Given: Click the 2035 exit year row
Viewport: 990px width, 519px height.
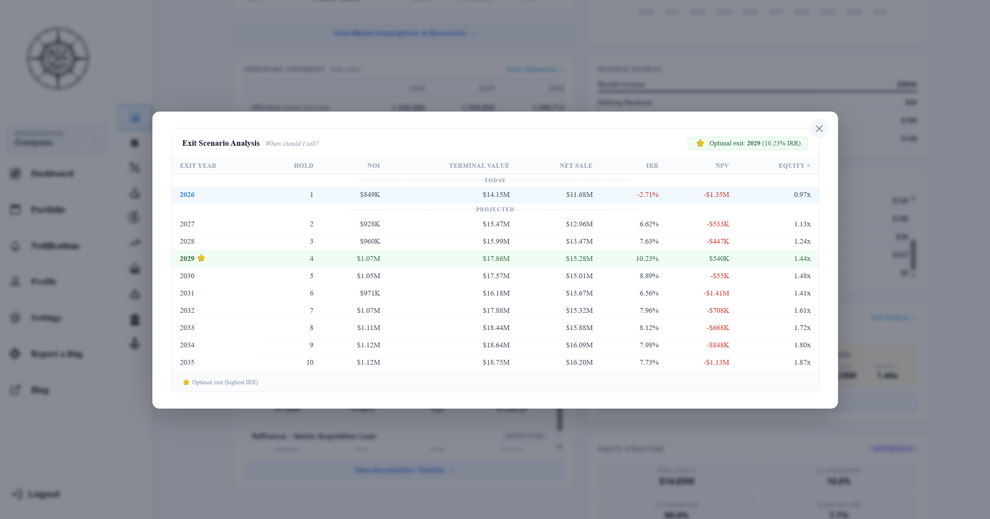Looking at the screenshot, I should pos(187,362).
